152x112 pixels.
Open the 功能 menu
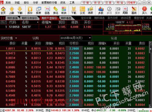pyautogui.click(x=17, y=2)
